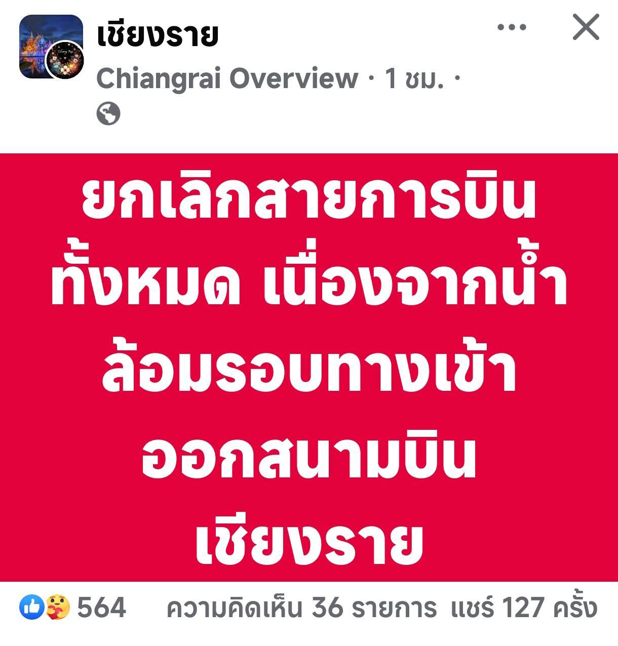This screenshot has height=646, width=618.
Task: Click the 1 ชม. post timestamp
Action: click(414, 78)
